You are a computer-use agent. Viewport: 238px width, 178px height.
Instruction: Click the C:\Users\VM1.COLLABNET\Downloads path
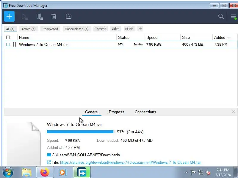pos(86,155)
